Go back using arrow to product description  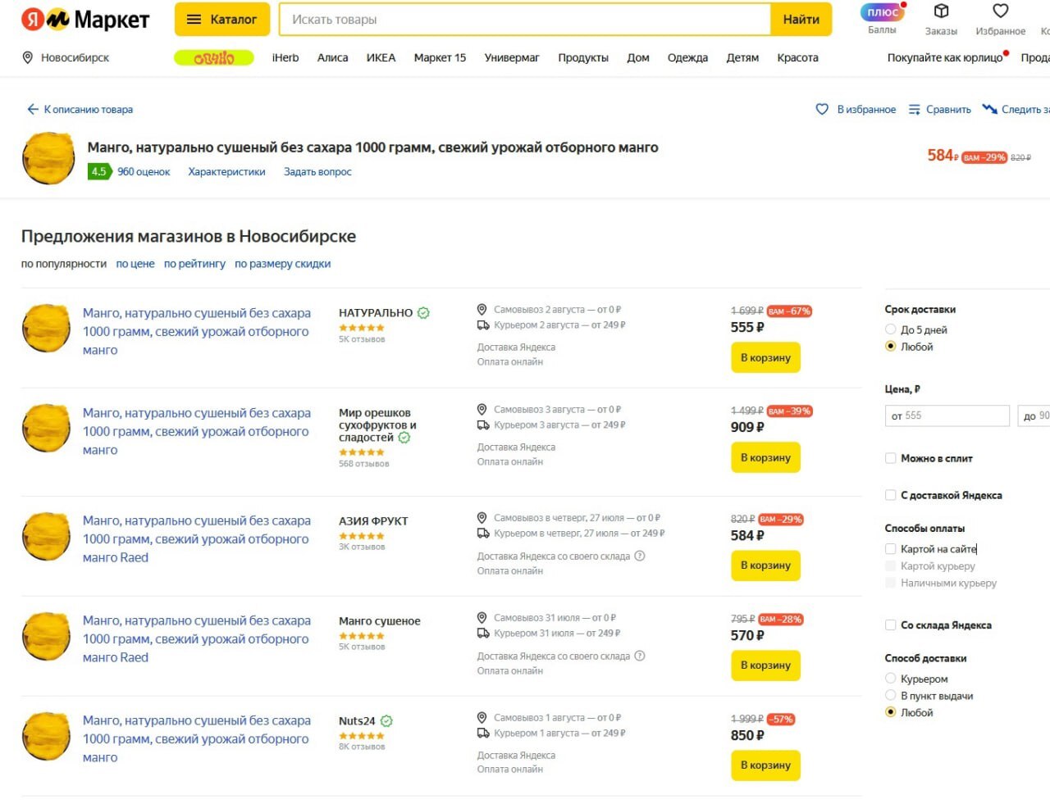pyautogui.click(x=33, y=109)
